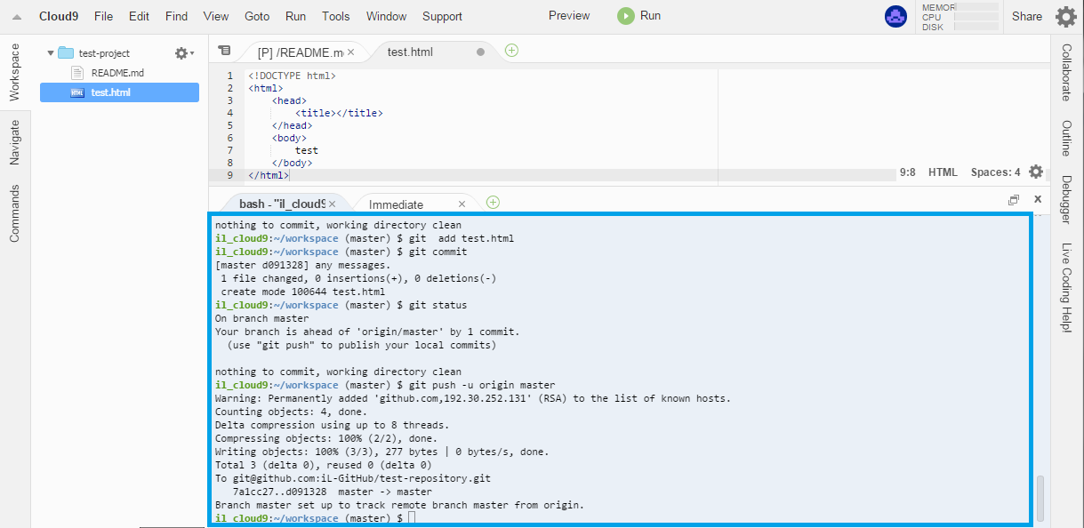Open editor settings gear in status bar

(x=1036, y=172)
